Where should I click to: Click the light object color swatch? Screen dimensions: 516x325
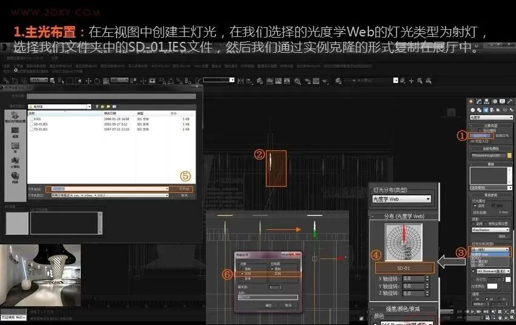(x=509, y=155)
